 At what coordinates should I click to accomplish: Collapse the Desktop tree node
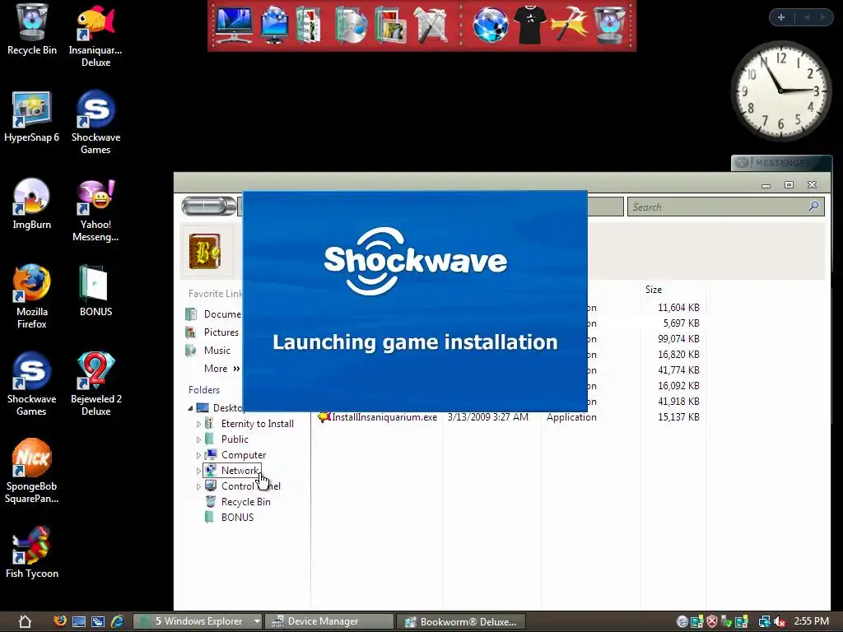pyautogui.click(x=190, y=408)
